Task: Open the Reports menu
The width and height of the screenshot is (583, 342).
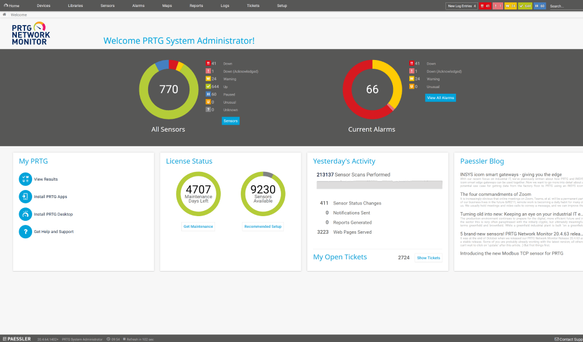Action: [196, 6]
